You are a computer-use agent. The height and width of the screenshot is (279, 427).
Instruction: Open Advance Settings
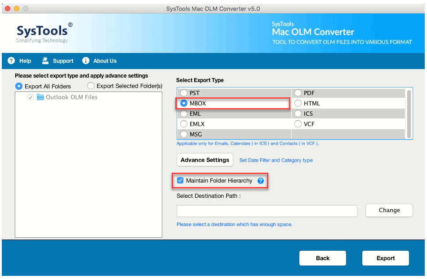point(205,160)
